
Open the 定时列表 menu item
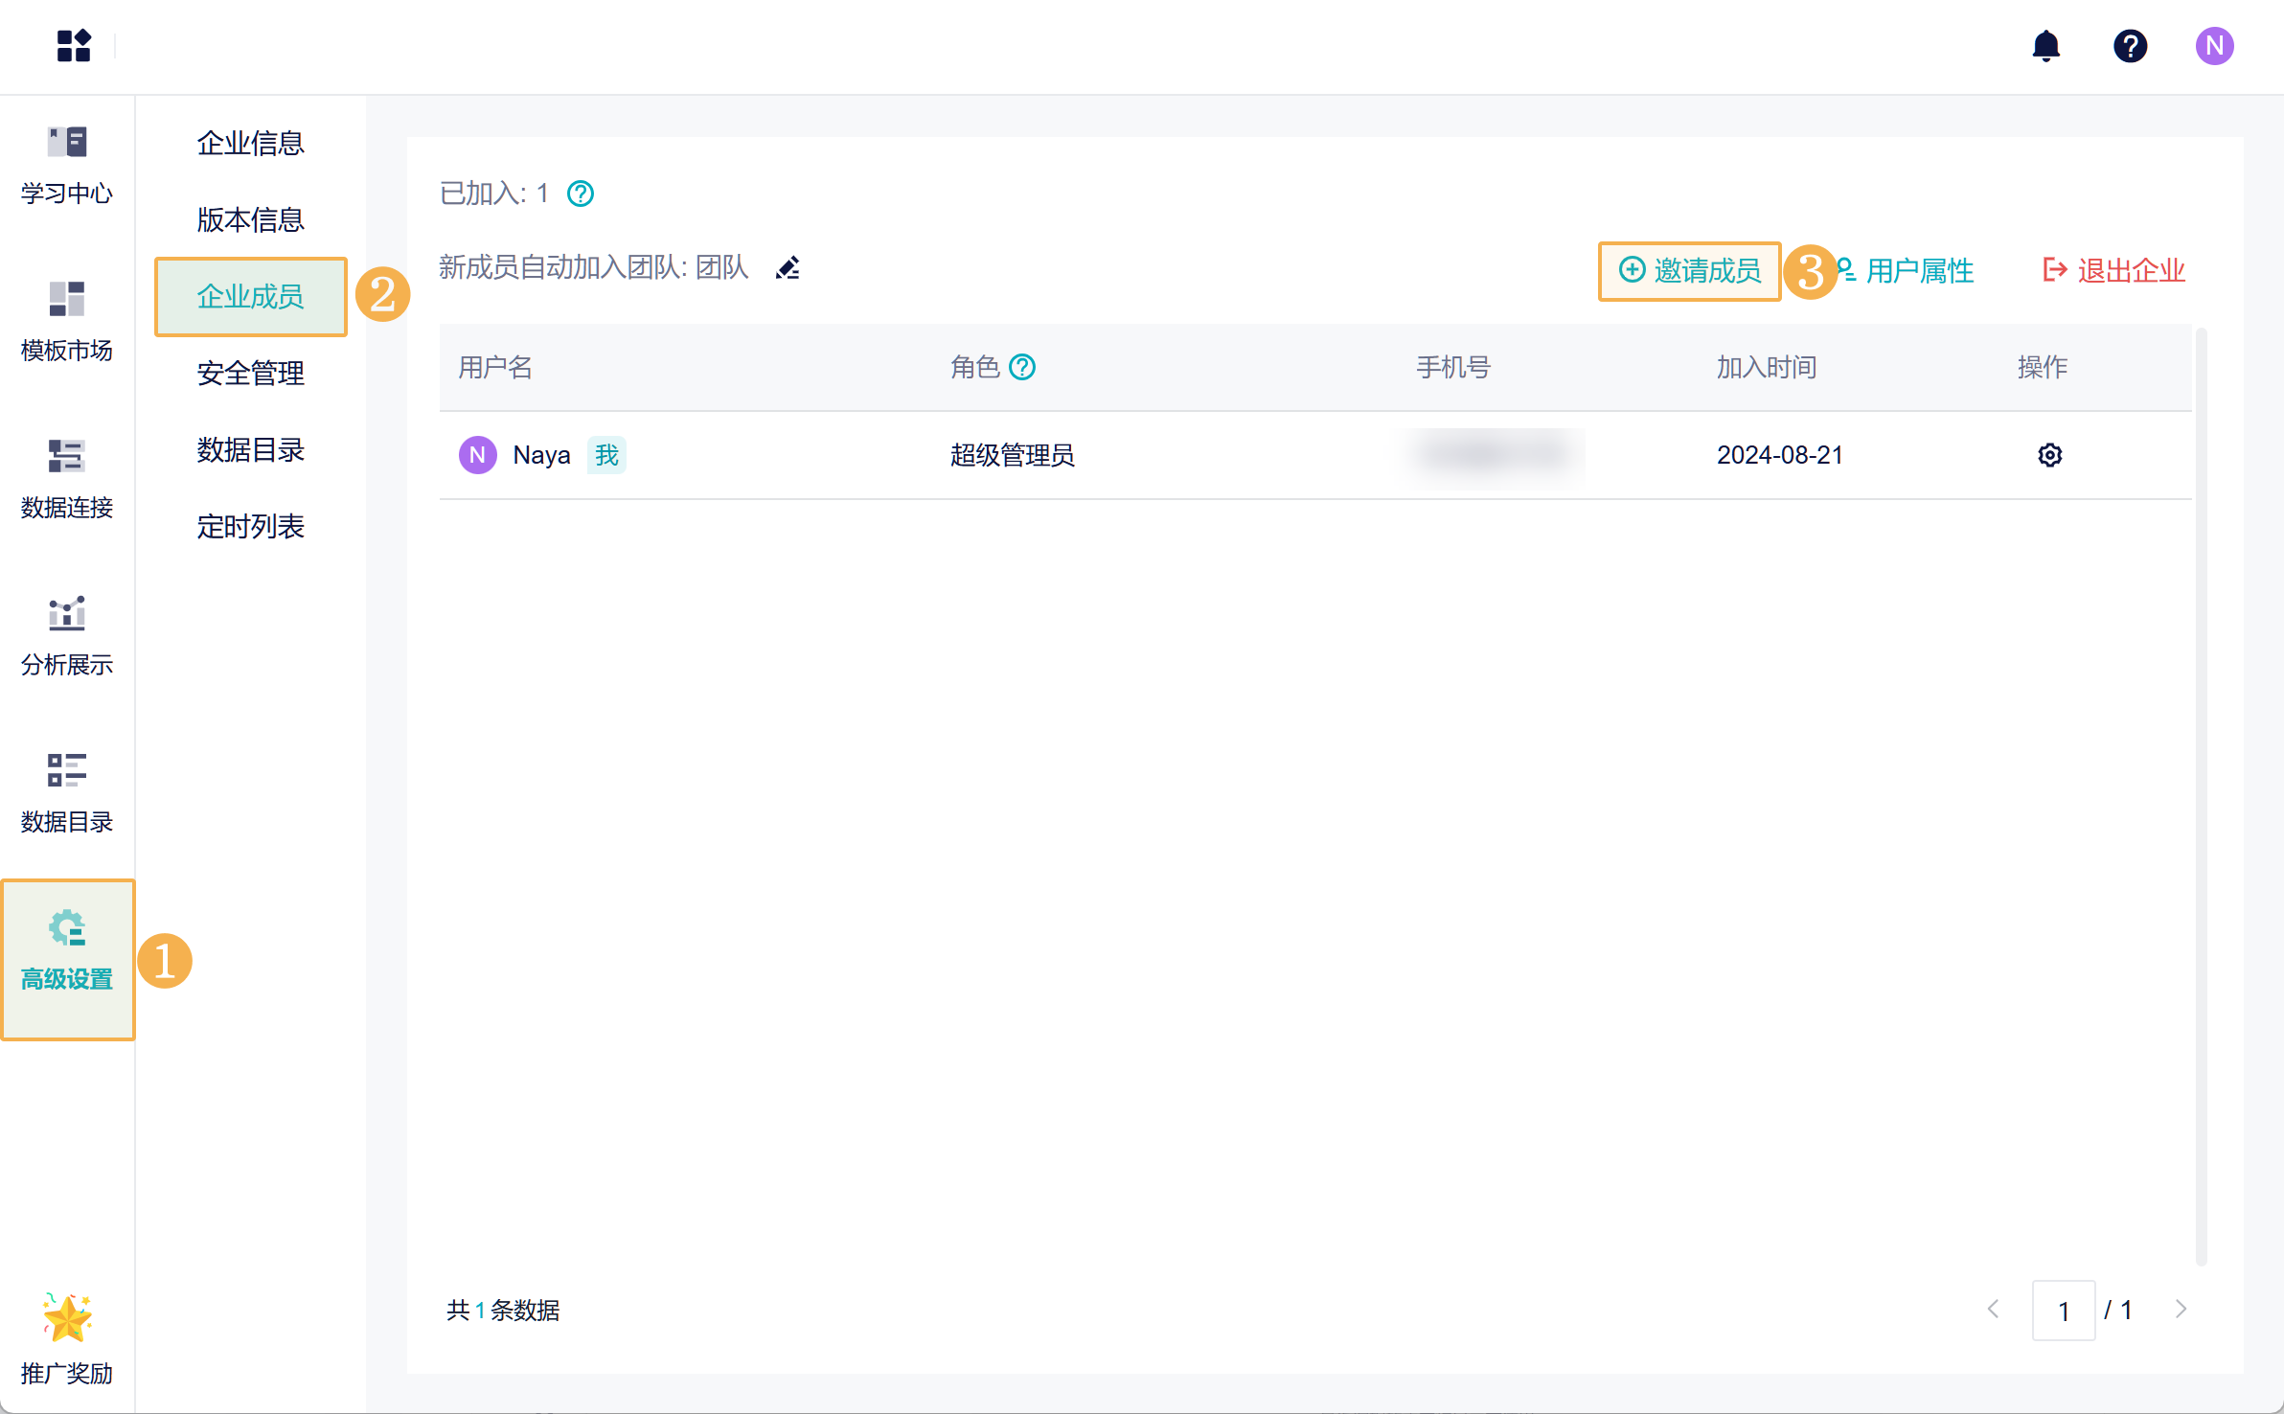coord(250,527)
